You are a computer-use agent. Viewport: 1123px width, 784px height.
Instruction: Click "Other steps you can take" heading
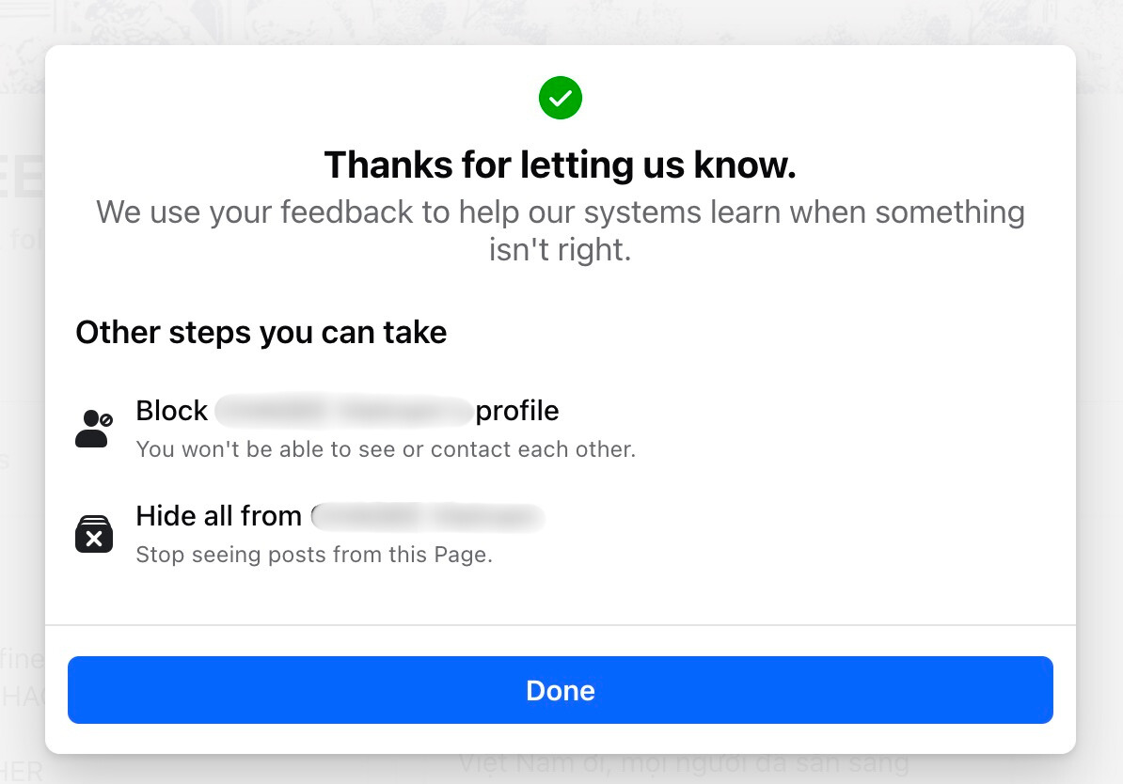(x=261, y=332)
